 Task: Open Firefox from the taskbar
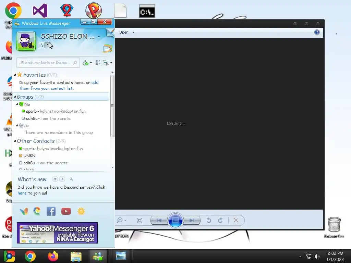pos(53,256)
